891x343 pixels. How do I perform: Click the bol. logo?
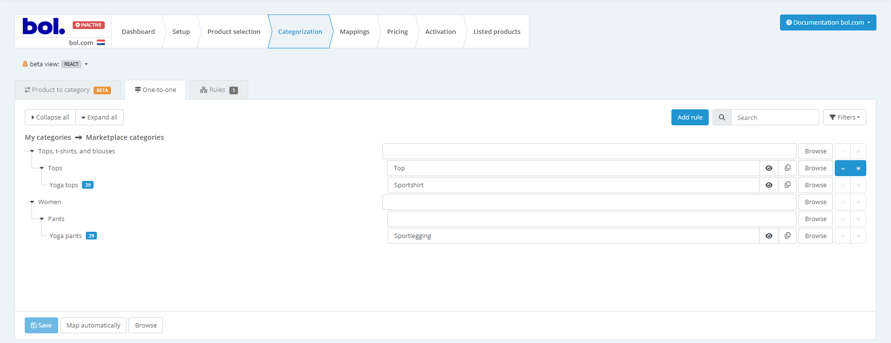tap(44, 27)
